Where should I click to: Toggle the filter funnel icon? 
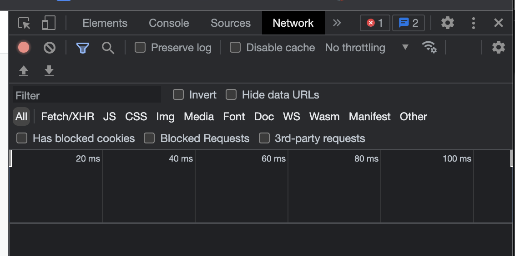point(83,48)
